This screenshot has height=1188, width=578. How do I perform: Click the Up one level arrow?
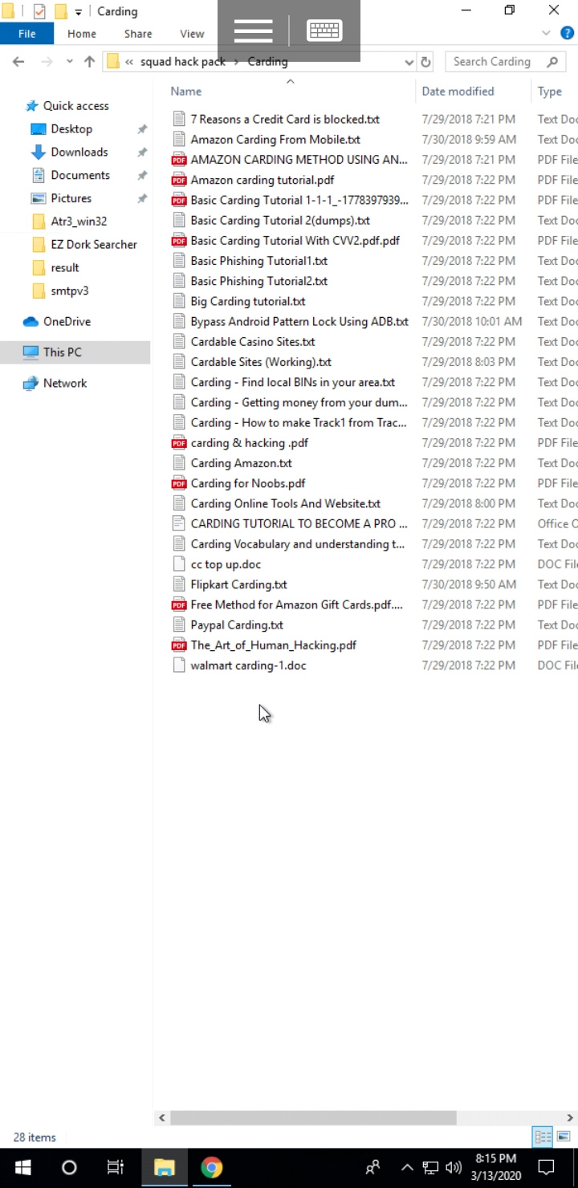(x=89, y=62)
